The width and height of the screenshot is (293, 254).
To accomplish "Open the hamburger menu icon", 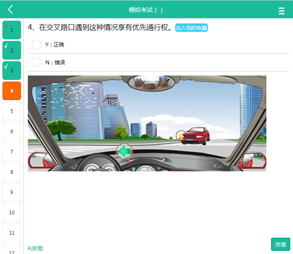I will click(x=281, y=11).
